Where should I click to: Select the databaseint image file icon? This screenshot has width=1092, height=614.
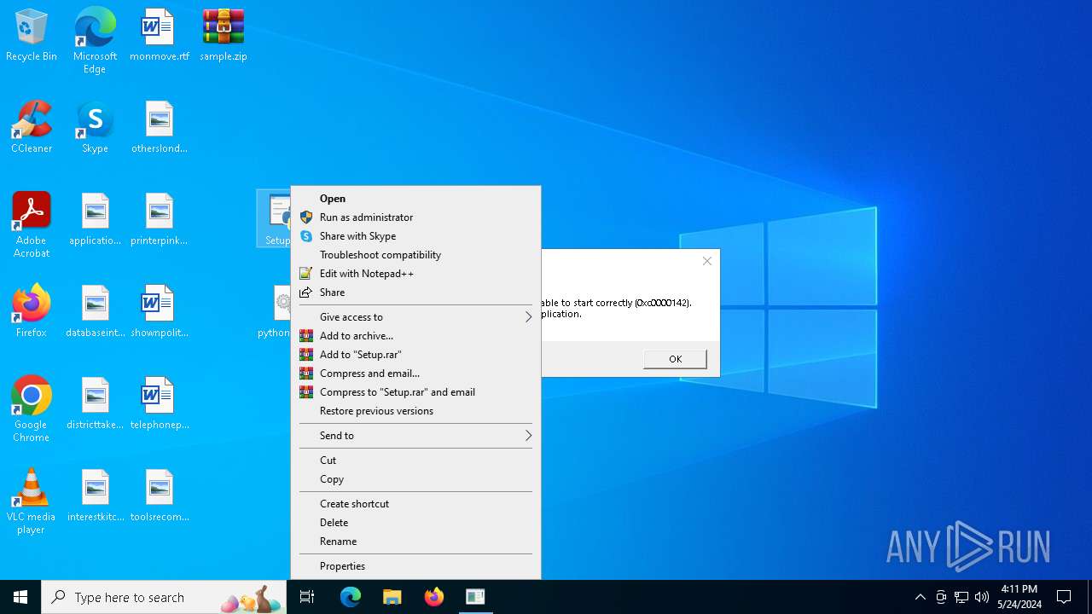(x=95, y=312)
